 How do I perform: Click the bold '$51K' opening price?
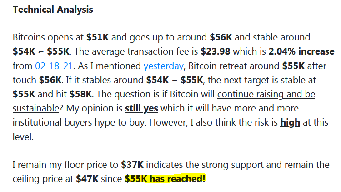[97, 37]
